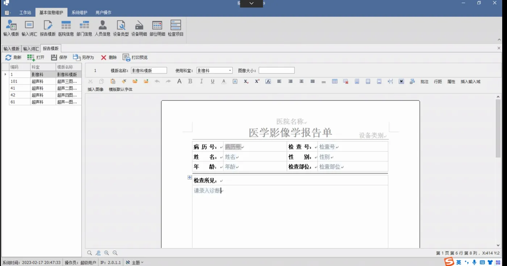Image resolution: width=507 pixels, height=266 pixels.
Task: Open the 基本信息维护 ribbon tab
Action: click(x=51, y=12)
